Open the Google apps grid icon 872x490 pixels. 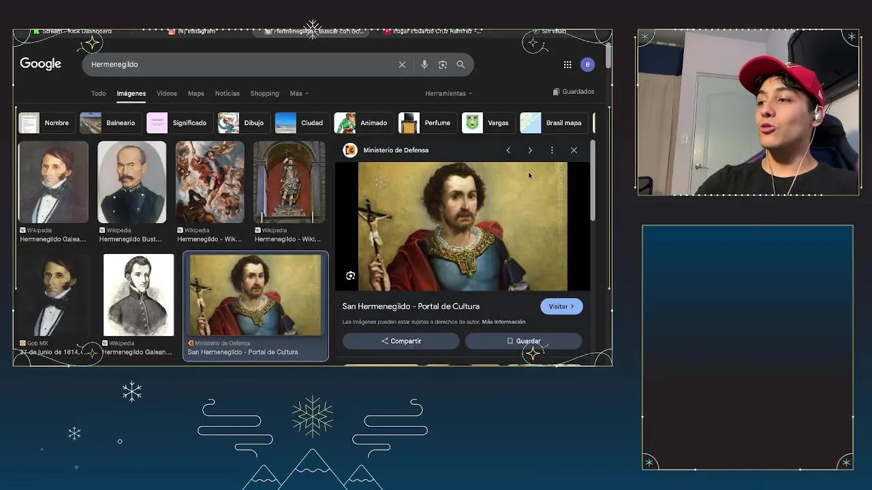pyautogui.click(x=567, y=65)
